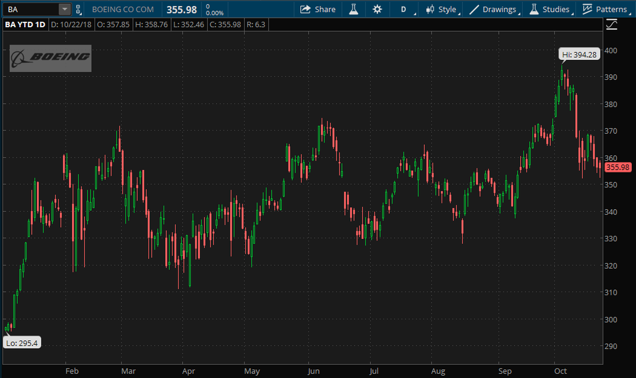Click the open price O: 357.85
Viewport: 636px width, 378px height.
[114, 25]
